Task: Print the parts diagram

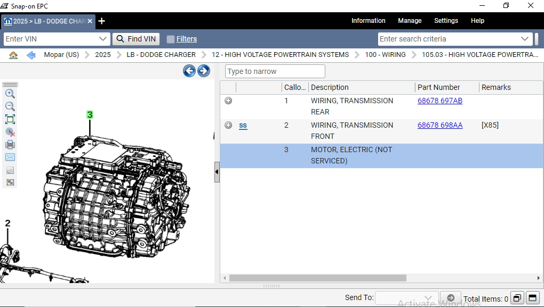Action: 10,145
